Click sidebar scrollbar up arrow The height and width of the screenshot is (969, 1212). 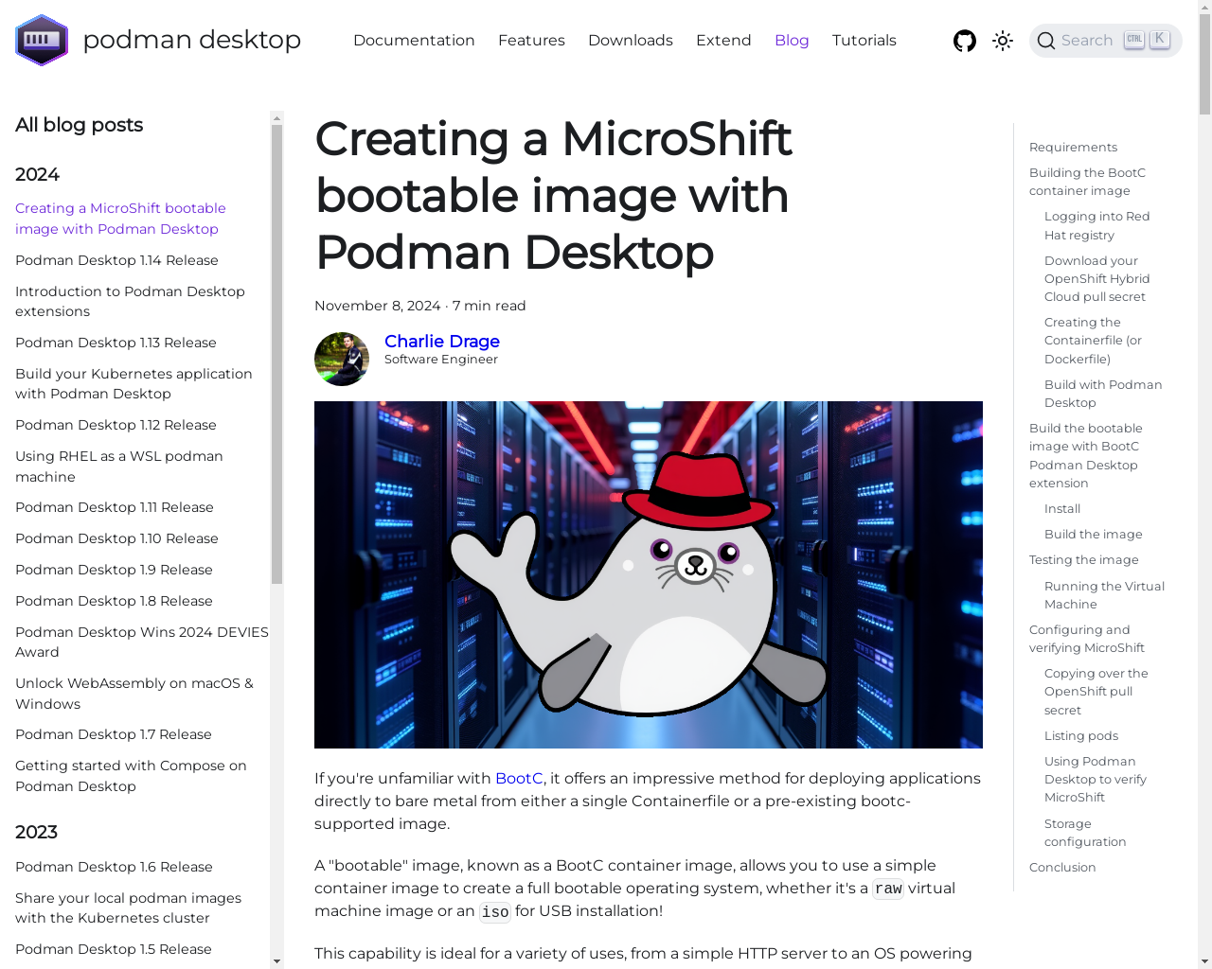pyautogui.click(x=276, y=118)
